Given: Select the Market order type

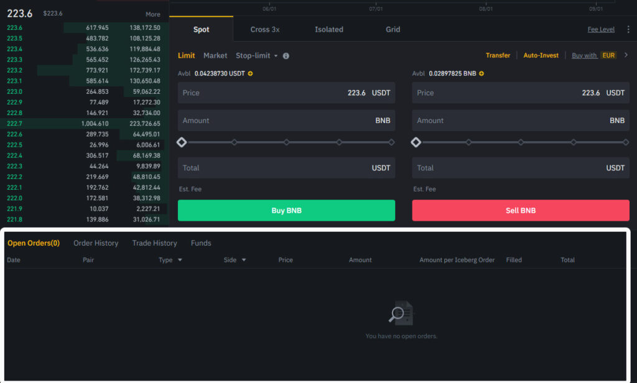Looking at the screenshot, I should 215,55.
